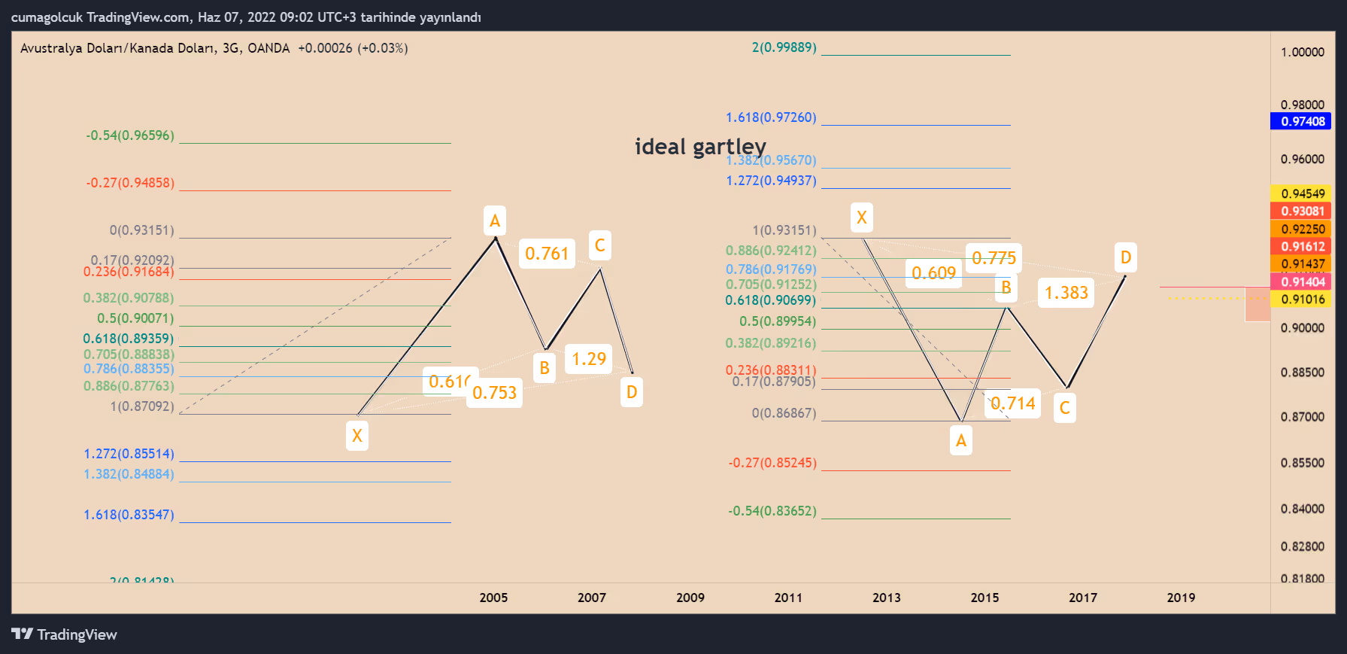Click the red 0.93081 price tag
The image size is (1347, 654).
point(1300,211)
